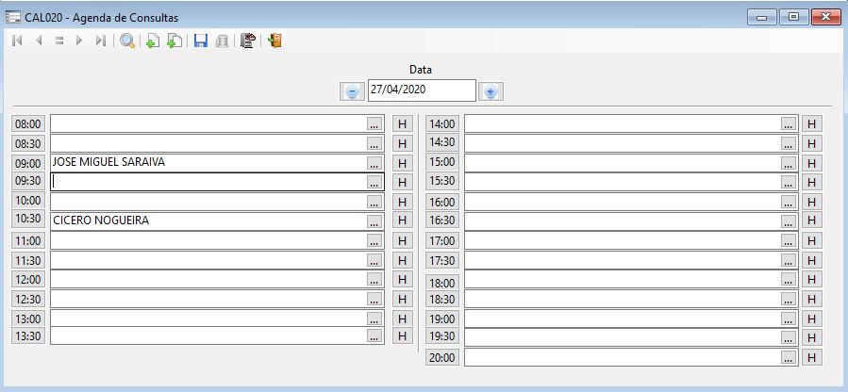Click the clipboard report icon in toolbar
The height and width of the screenshot is (392, 848).
[x=248, y=41]
